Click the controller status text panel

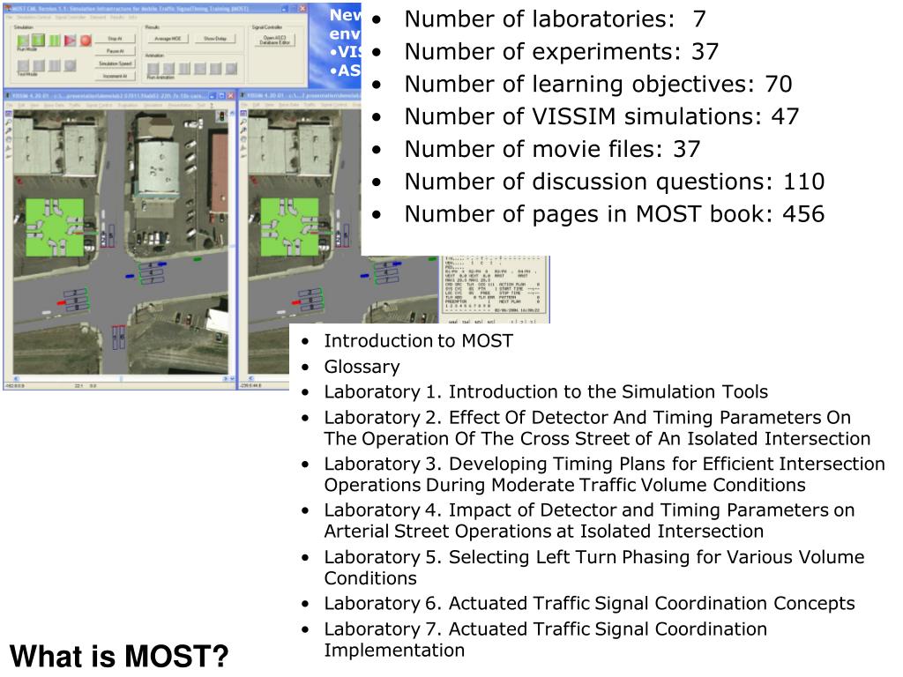tap(494, 286)
